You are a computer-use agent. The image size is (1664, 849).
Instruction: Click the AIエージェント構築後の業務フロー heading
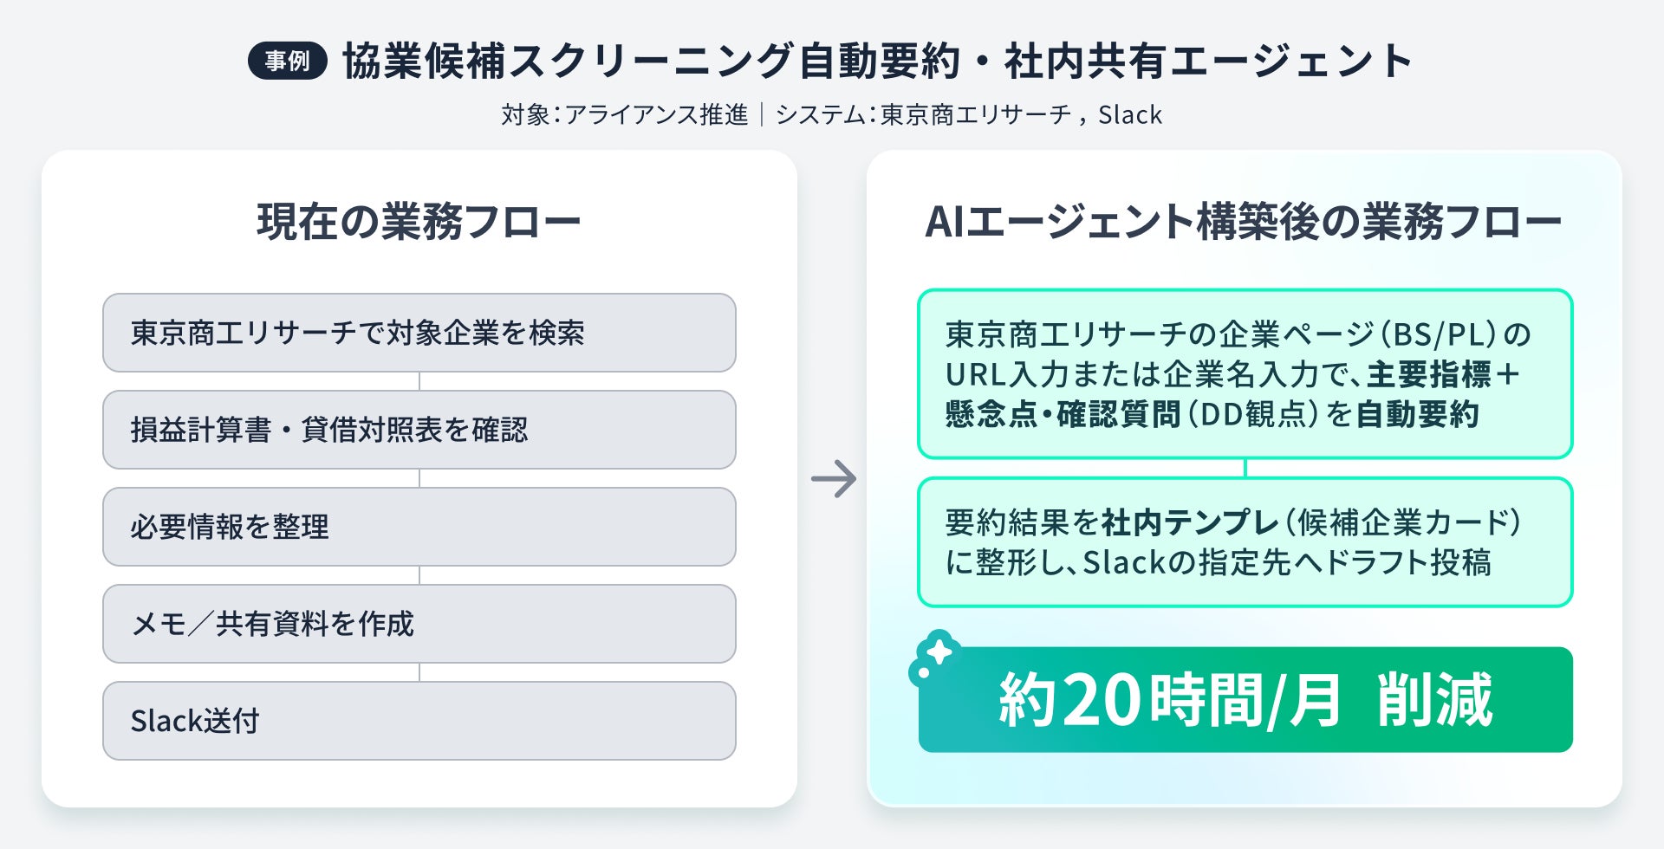pos(1244,222)
